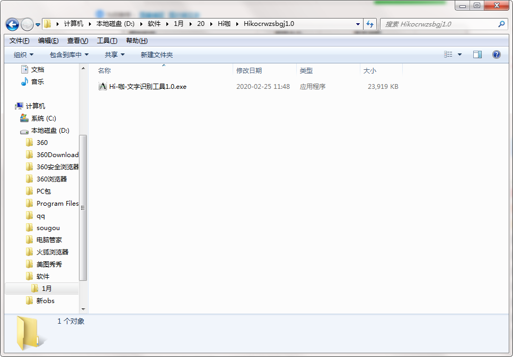Select the 软件 folder in tree
Viewport: 513px width, 357px height.
click(43, 276)
